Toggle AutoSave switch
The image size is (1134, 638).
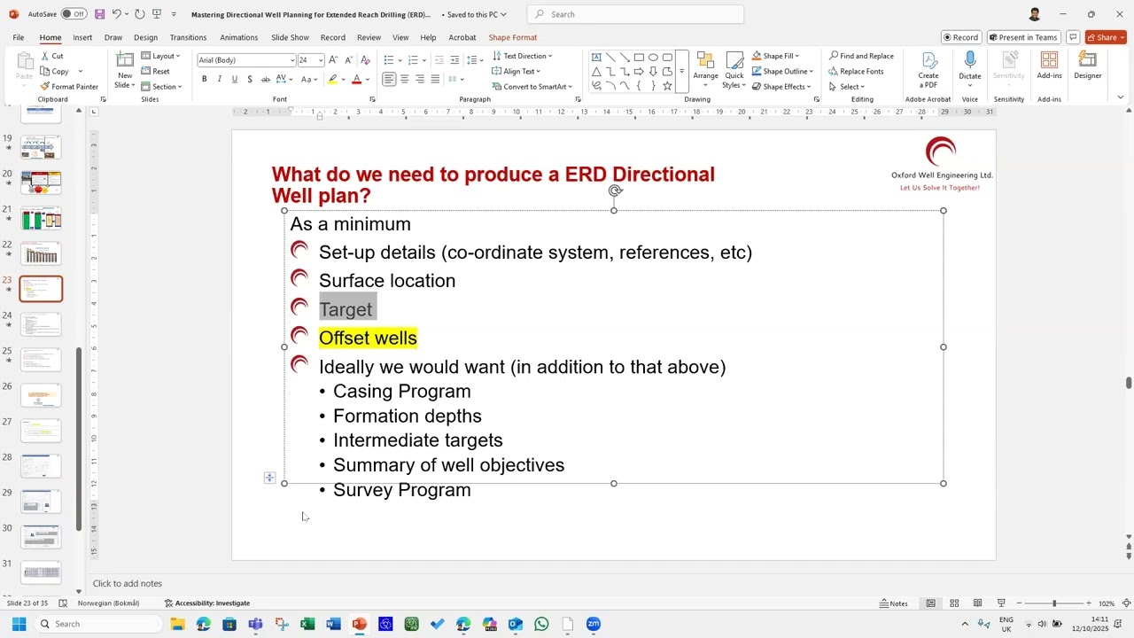click(74, 14)
